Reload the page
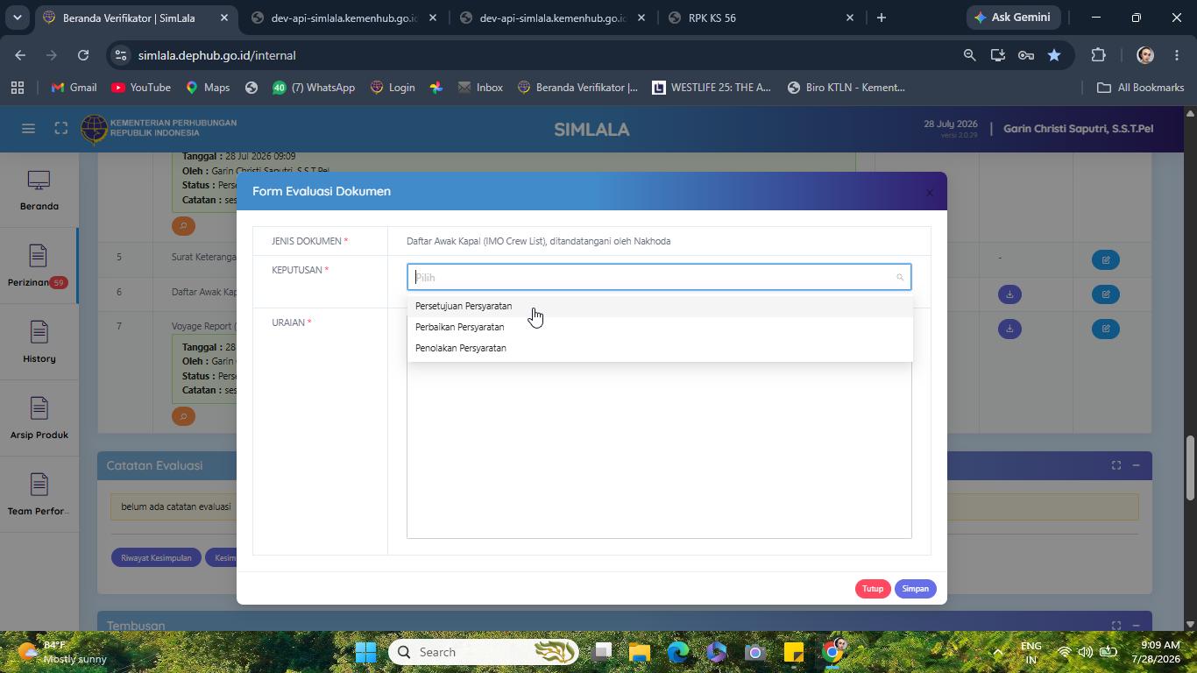Viewport: 1197px width, 673px height. [x=83, y=55]
